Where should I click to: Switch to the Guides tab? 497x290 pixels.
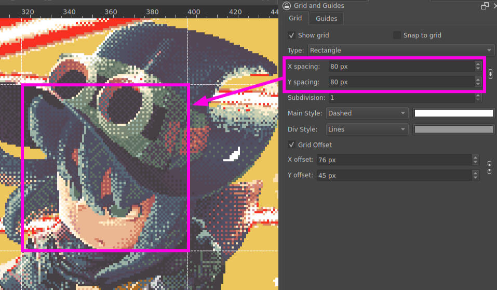point(326,19)
